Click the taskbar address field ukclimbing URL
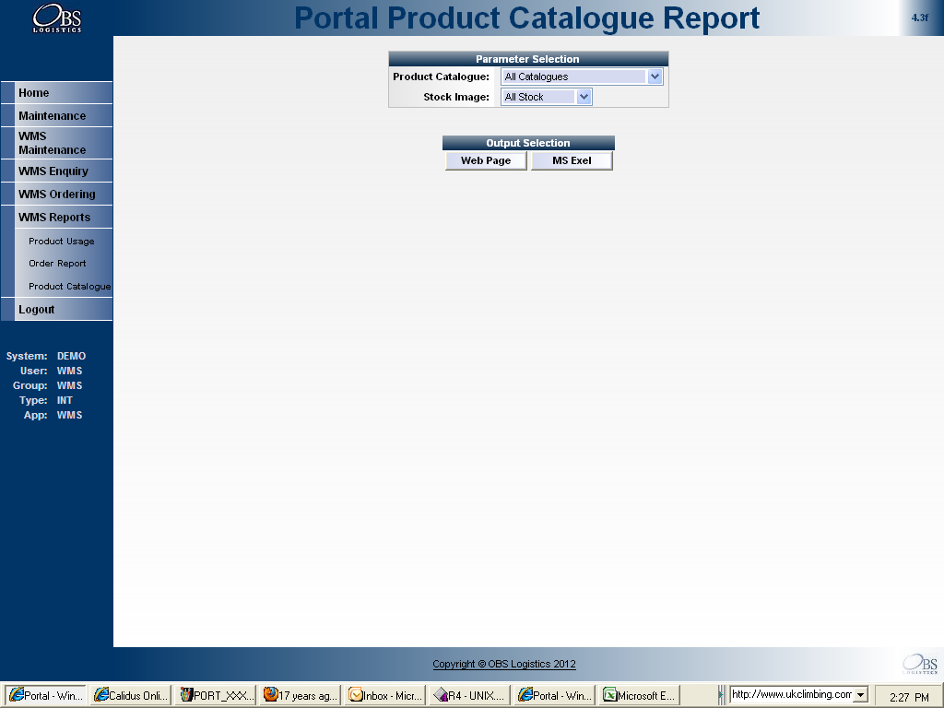The height and width of the screenshot is (708, 944). click(791, 695)
